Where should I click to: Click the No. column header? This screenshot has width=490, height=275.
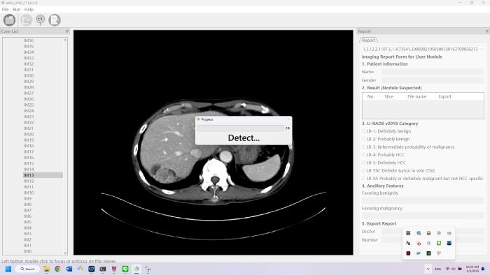click(370, 96)
